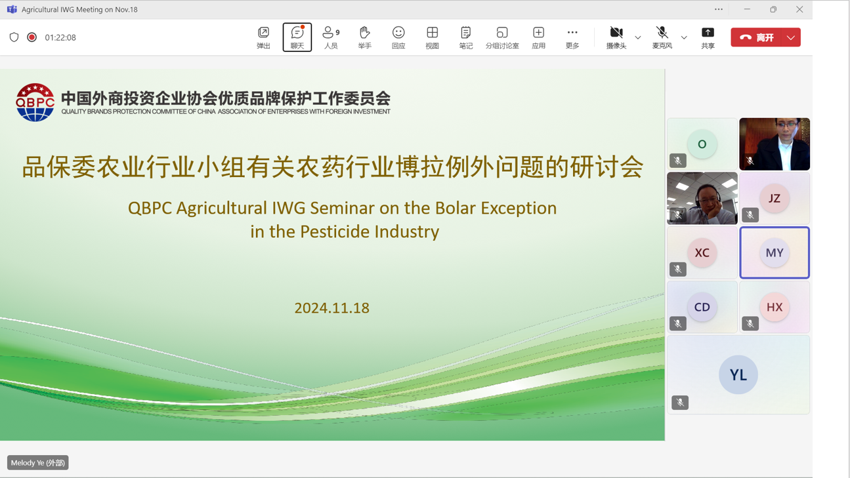Click the Melody Ye (外部) presenter label
850x478 pixels.
[x=38, y=462]
